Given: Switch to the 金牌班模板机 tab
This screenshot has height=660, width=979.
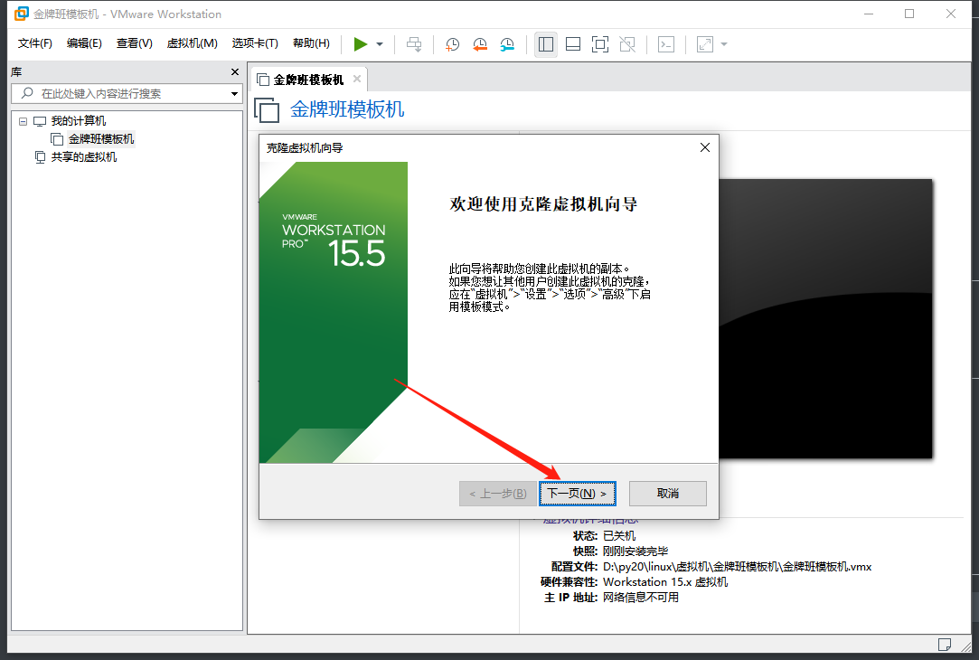Looking at the screenshot, I should [x=308, y=80].
